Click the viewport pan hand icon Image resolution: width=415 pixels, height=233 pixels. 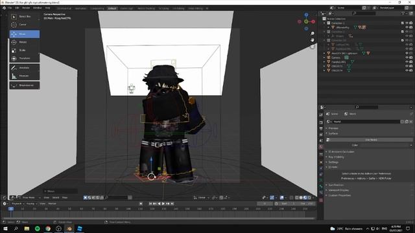[313, 40]
